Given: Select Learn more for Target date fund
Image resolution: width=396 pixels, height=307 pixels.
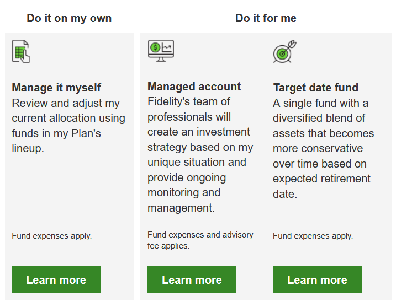Looking at the screenshot, I should (317, 280).
